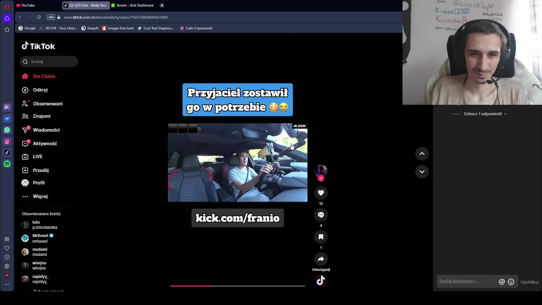Expand Więcej more options
The width and height of the screenshot is (542, 305).
35,196
